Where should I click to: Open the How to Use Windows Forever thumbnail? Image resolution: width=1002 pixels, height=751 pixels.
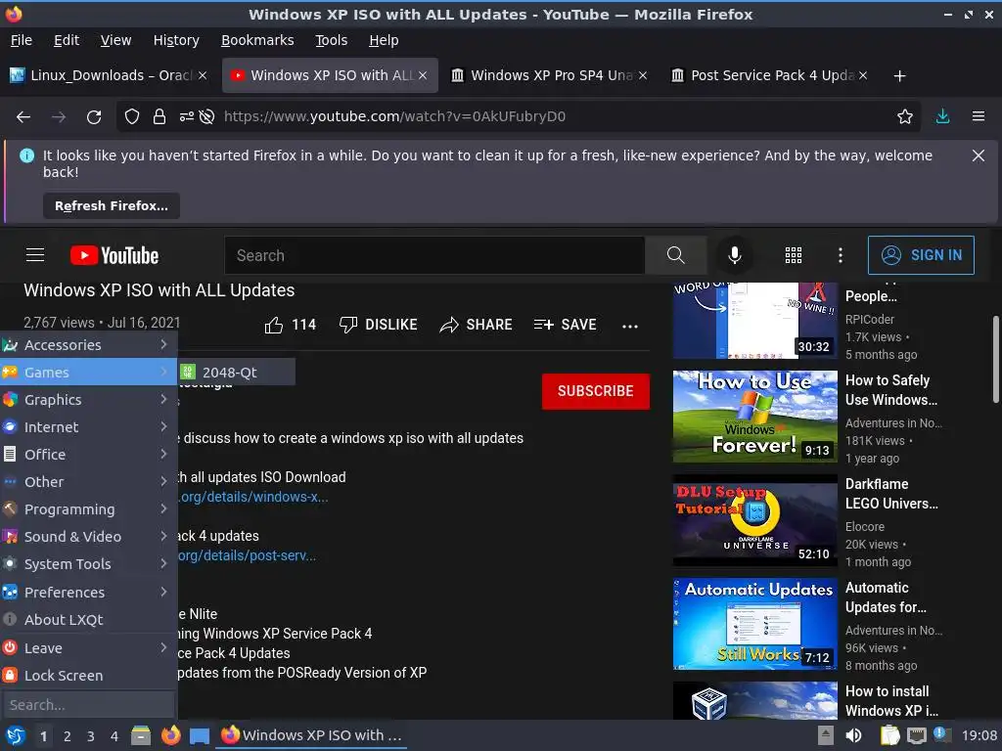754,417
